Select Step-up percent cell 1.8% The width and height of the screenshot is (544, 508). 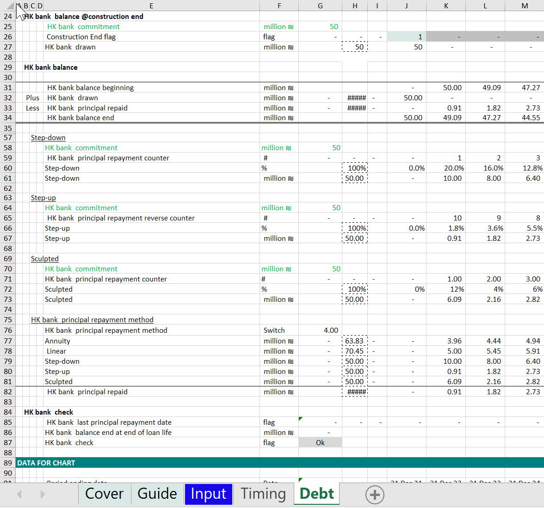pos(446,228)
